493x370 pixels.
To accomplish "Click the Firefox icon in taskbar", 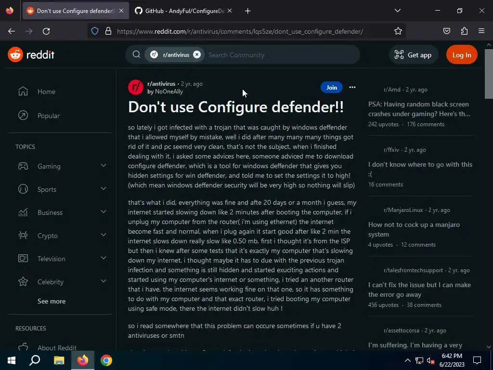I will 83,360.
